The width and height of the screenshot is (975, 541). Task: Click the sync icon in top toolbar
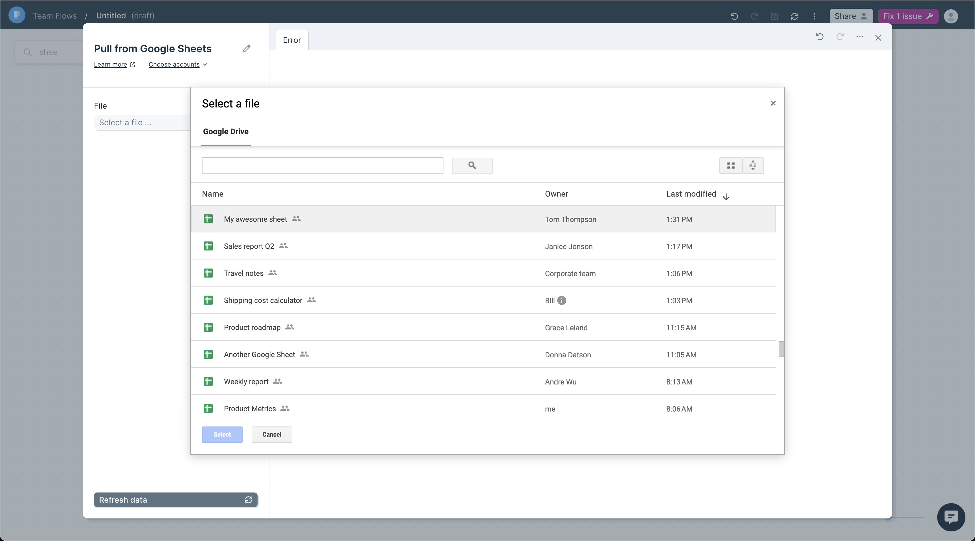click(x=794, y=16)
